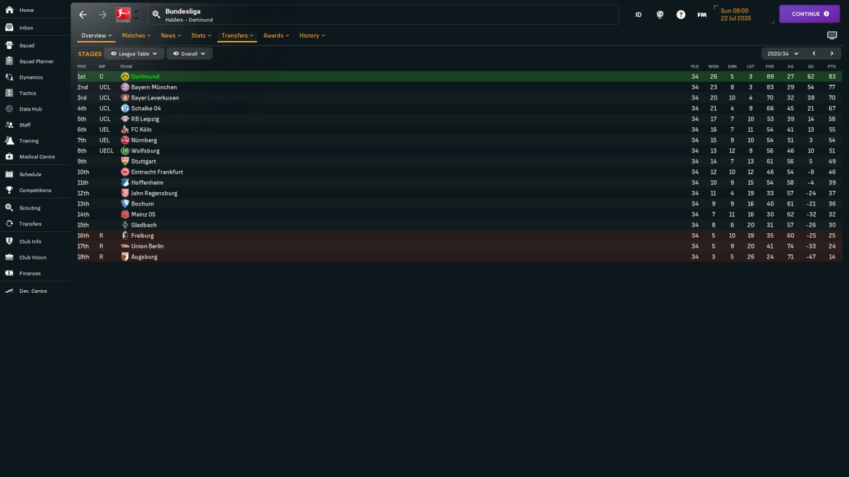The height and width of the screenshot is (477, 849).
Task: Click the TEAM column header
Action: coord(126,66)
